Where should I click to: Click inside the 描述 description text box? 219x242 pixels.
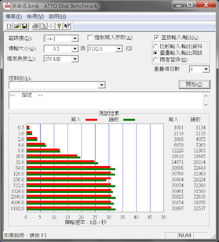click(106, 101)
